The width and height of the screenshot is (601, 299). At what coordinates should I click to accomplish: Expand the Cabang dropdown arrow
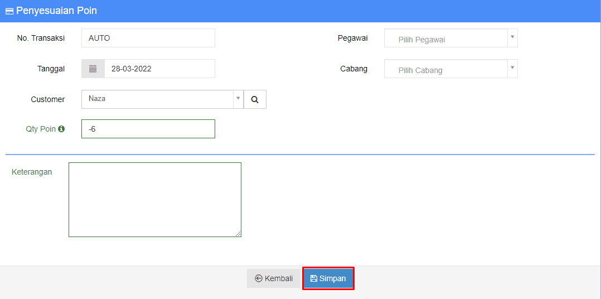512,69
